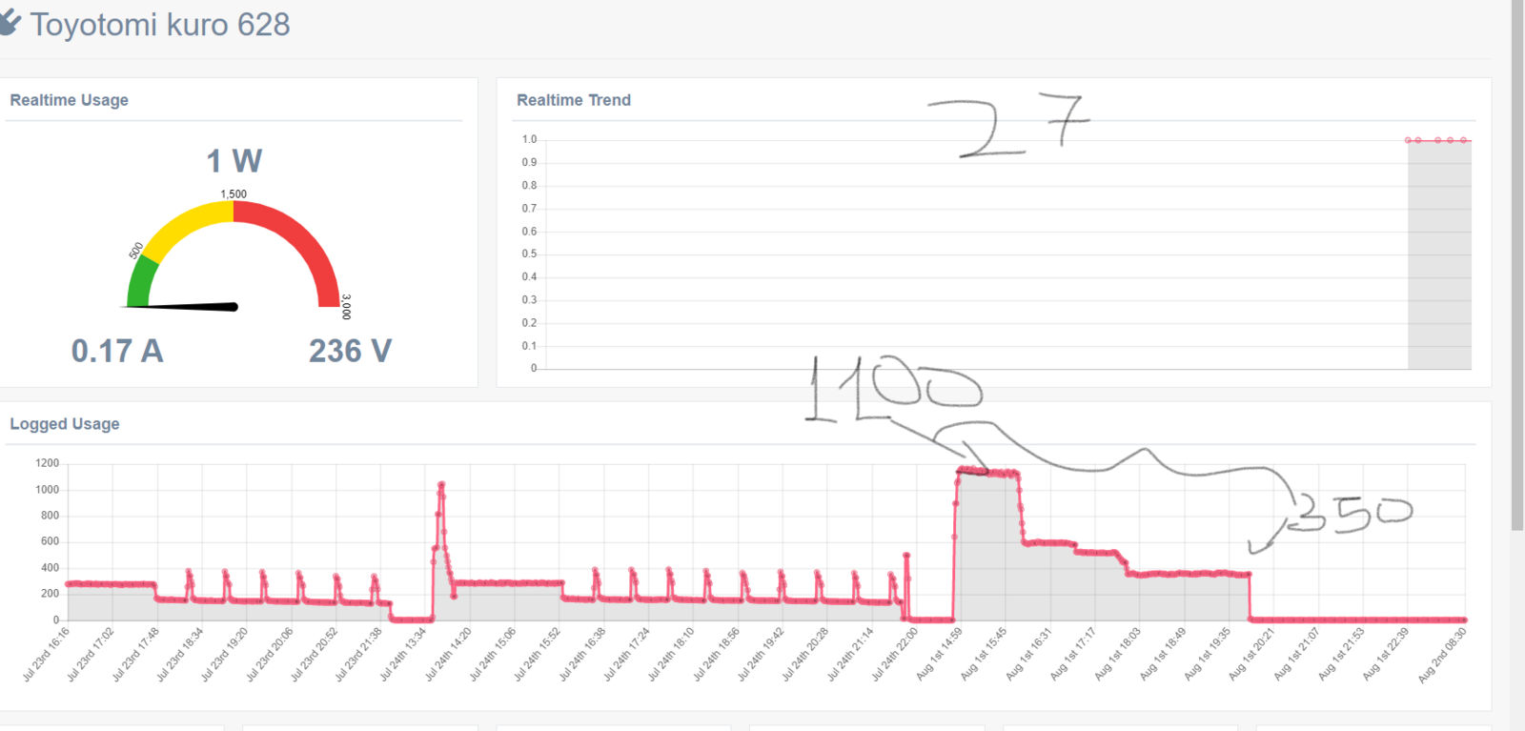Click the Realtime Usage panel heading
The width and height of the screenshot is (1525, 731).
tap(69, 100)
